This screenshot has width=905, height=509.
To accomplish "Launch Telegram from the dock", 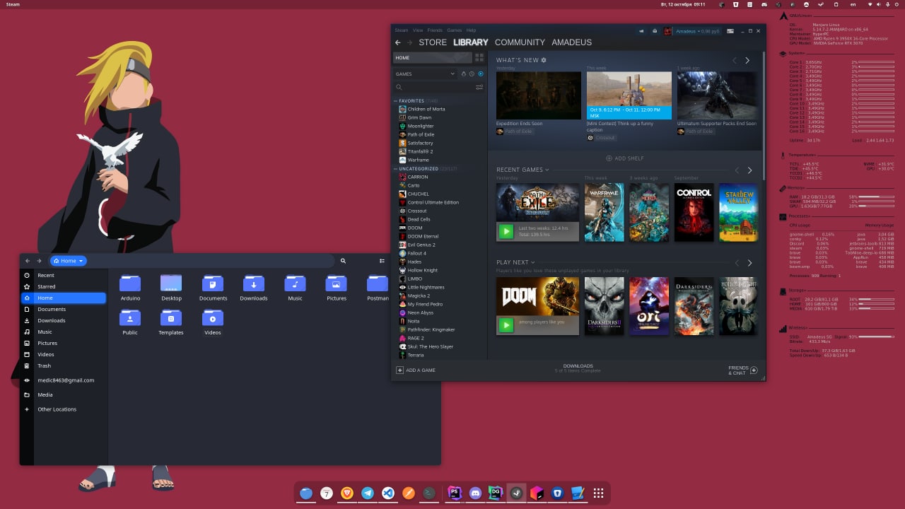I will click(368, 493).
